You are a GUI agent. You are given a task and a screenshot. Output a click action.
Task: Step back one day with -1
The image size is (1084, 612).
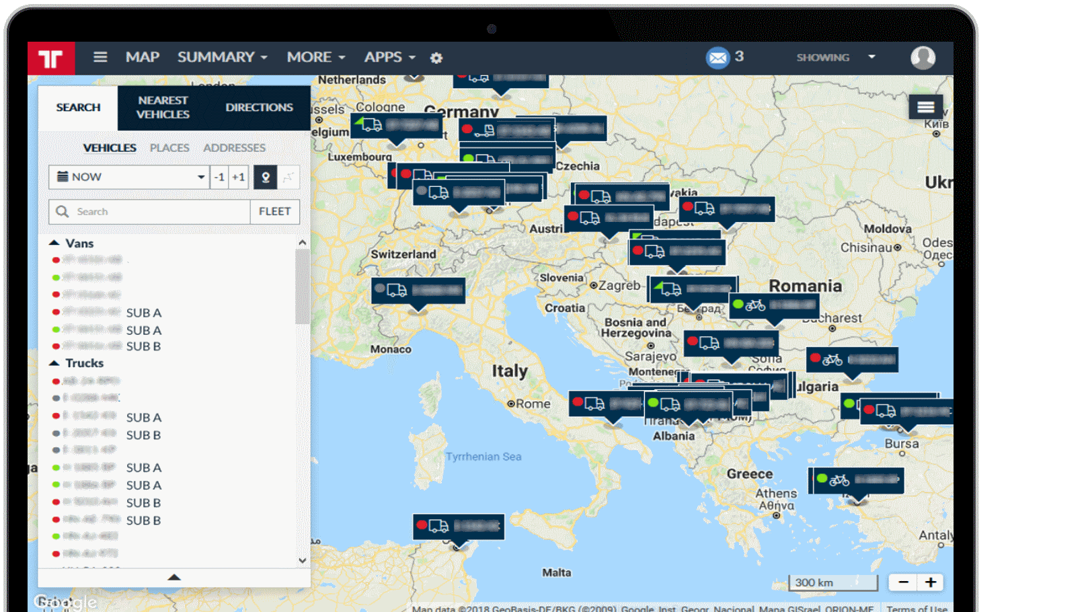[219, 177]
